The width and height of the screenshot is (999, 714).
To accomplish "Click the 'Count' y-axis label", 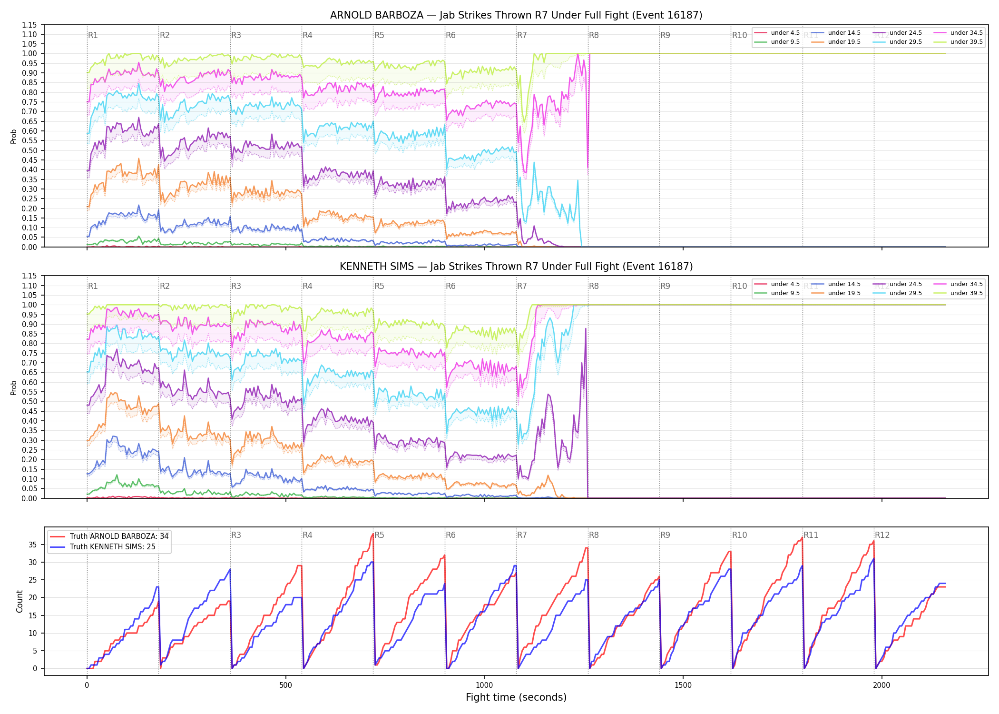I will tap(20, 601).
